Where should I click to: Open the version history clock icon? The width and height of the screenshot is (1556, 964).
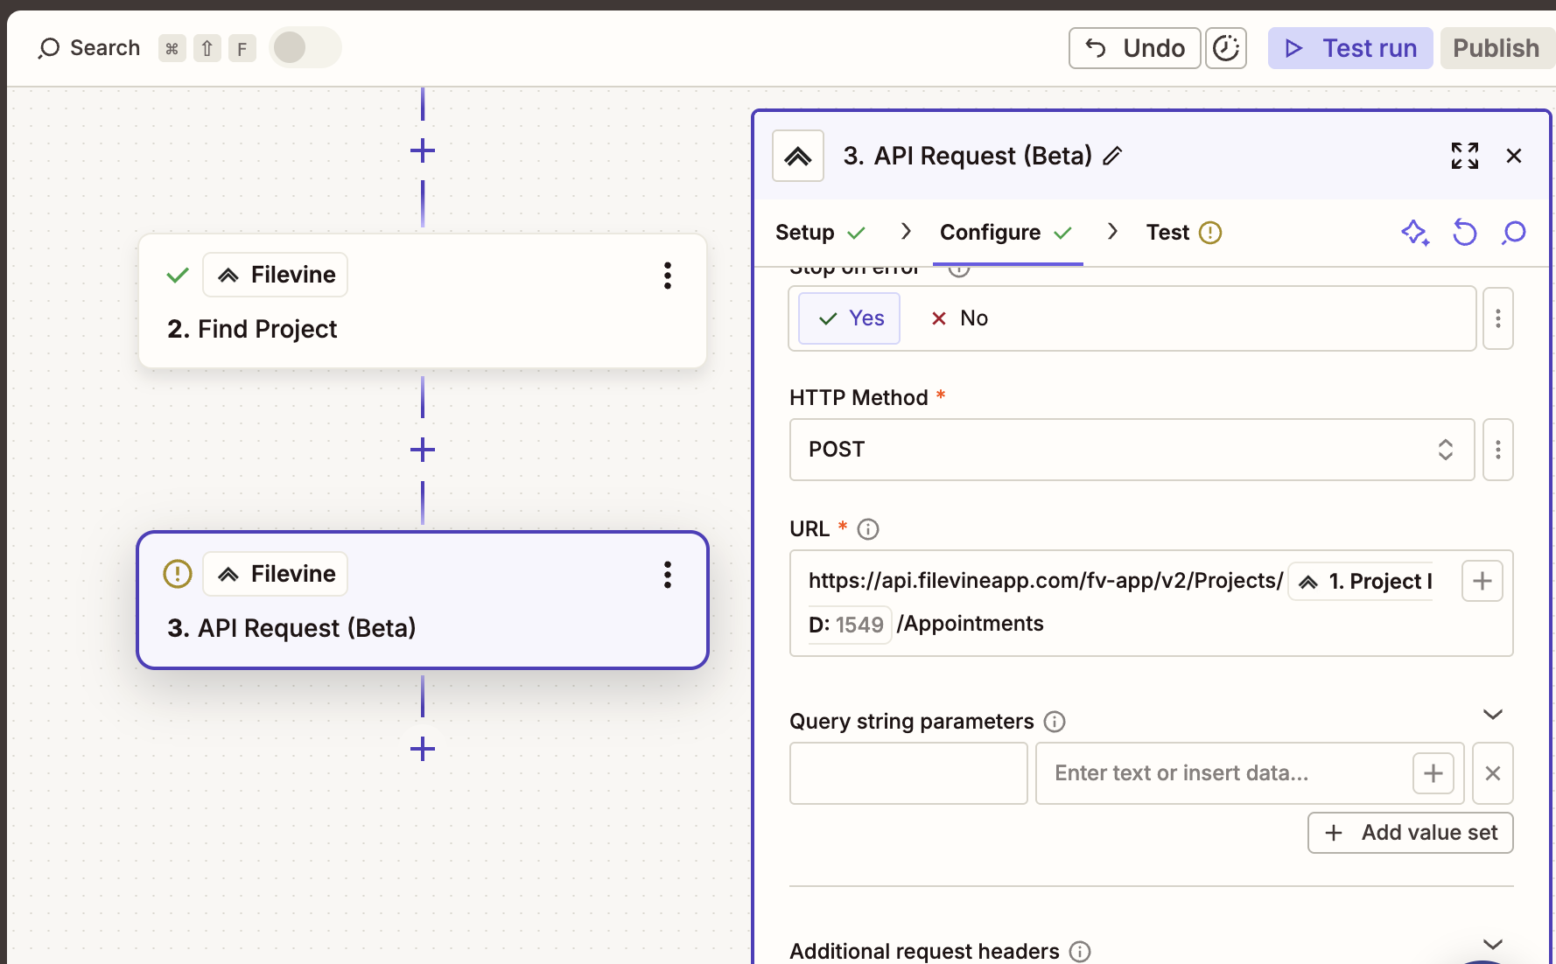pos(1225,48)
